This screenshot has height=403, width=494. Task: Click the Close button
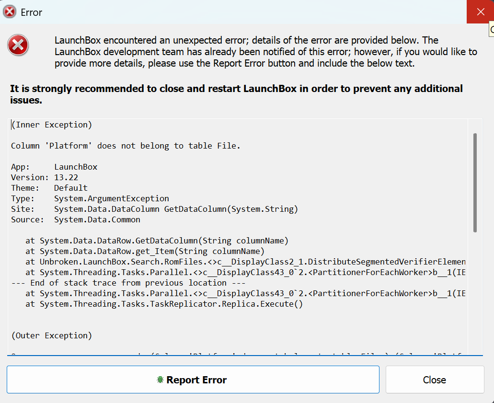click(435, 380)
